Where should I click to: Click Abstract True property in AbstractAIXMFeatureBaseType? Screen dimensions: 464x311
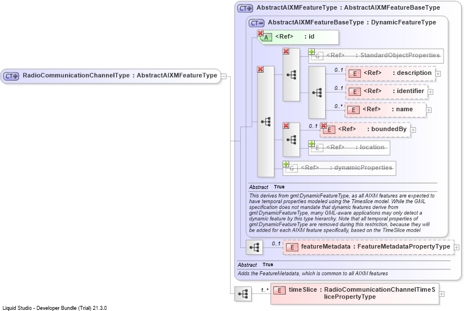point(266,187)
